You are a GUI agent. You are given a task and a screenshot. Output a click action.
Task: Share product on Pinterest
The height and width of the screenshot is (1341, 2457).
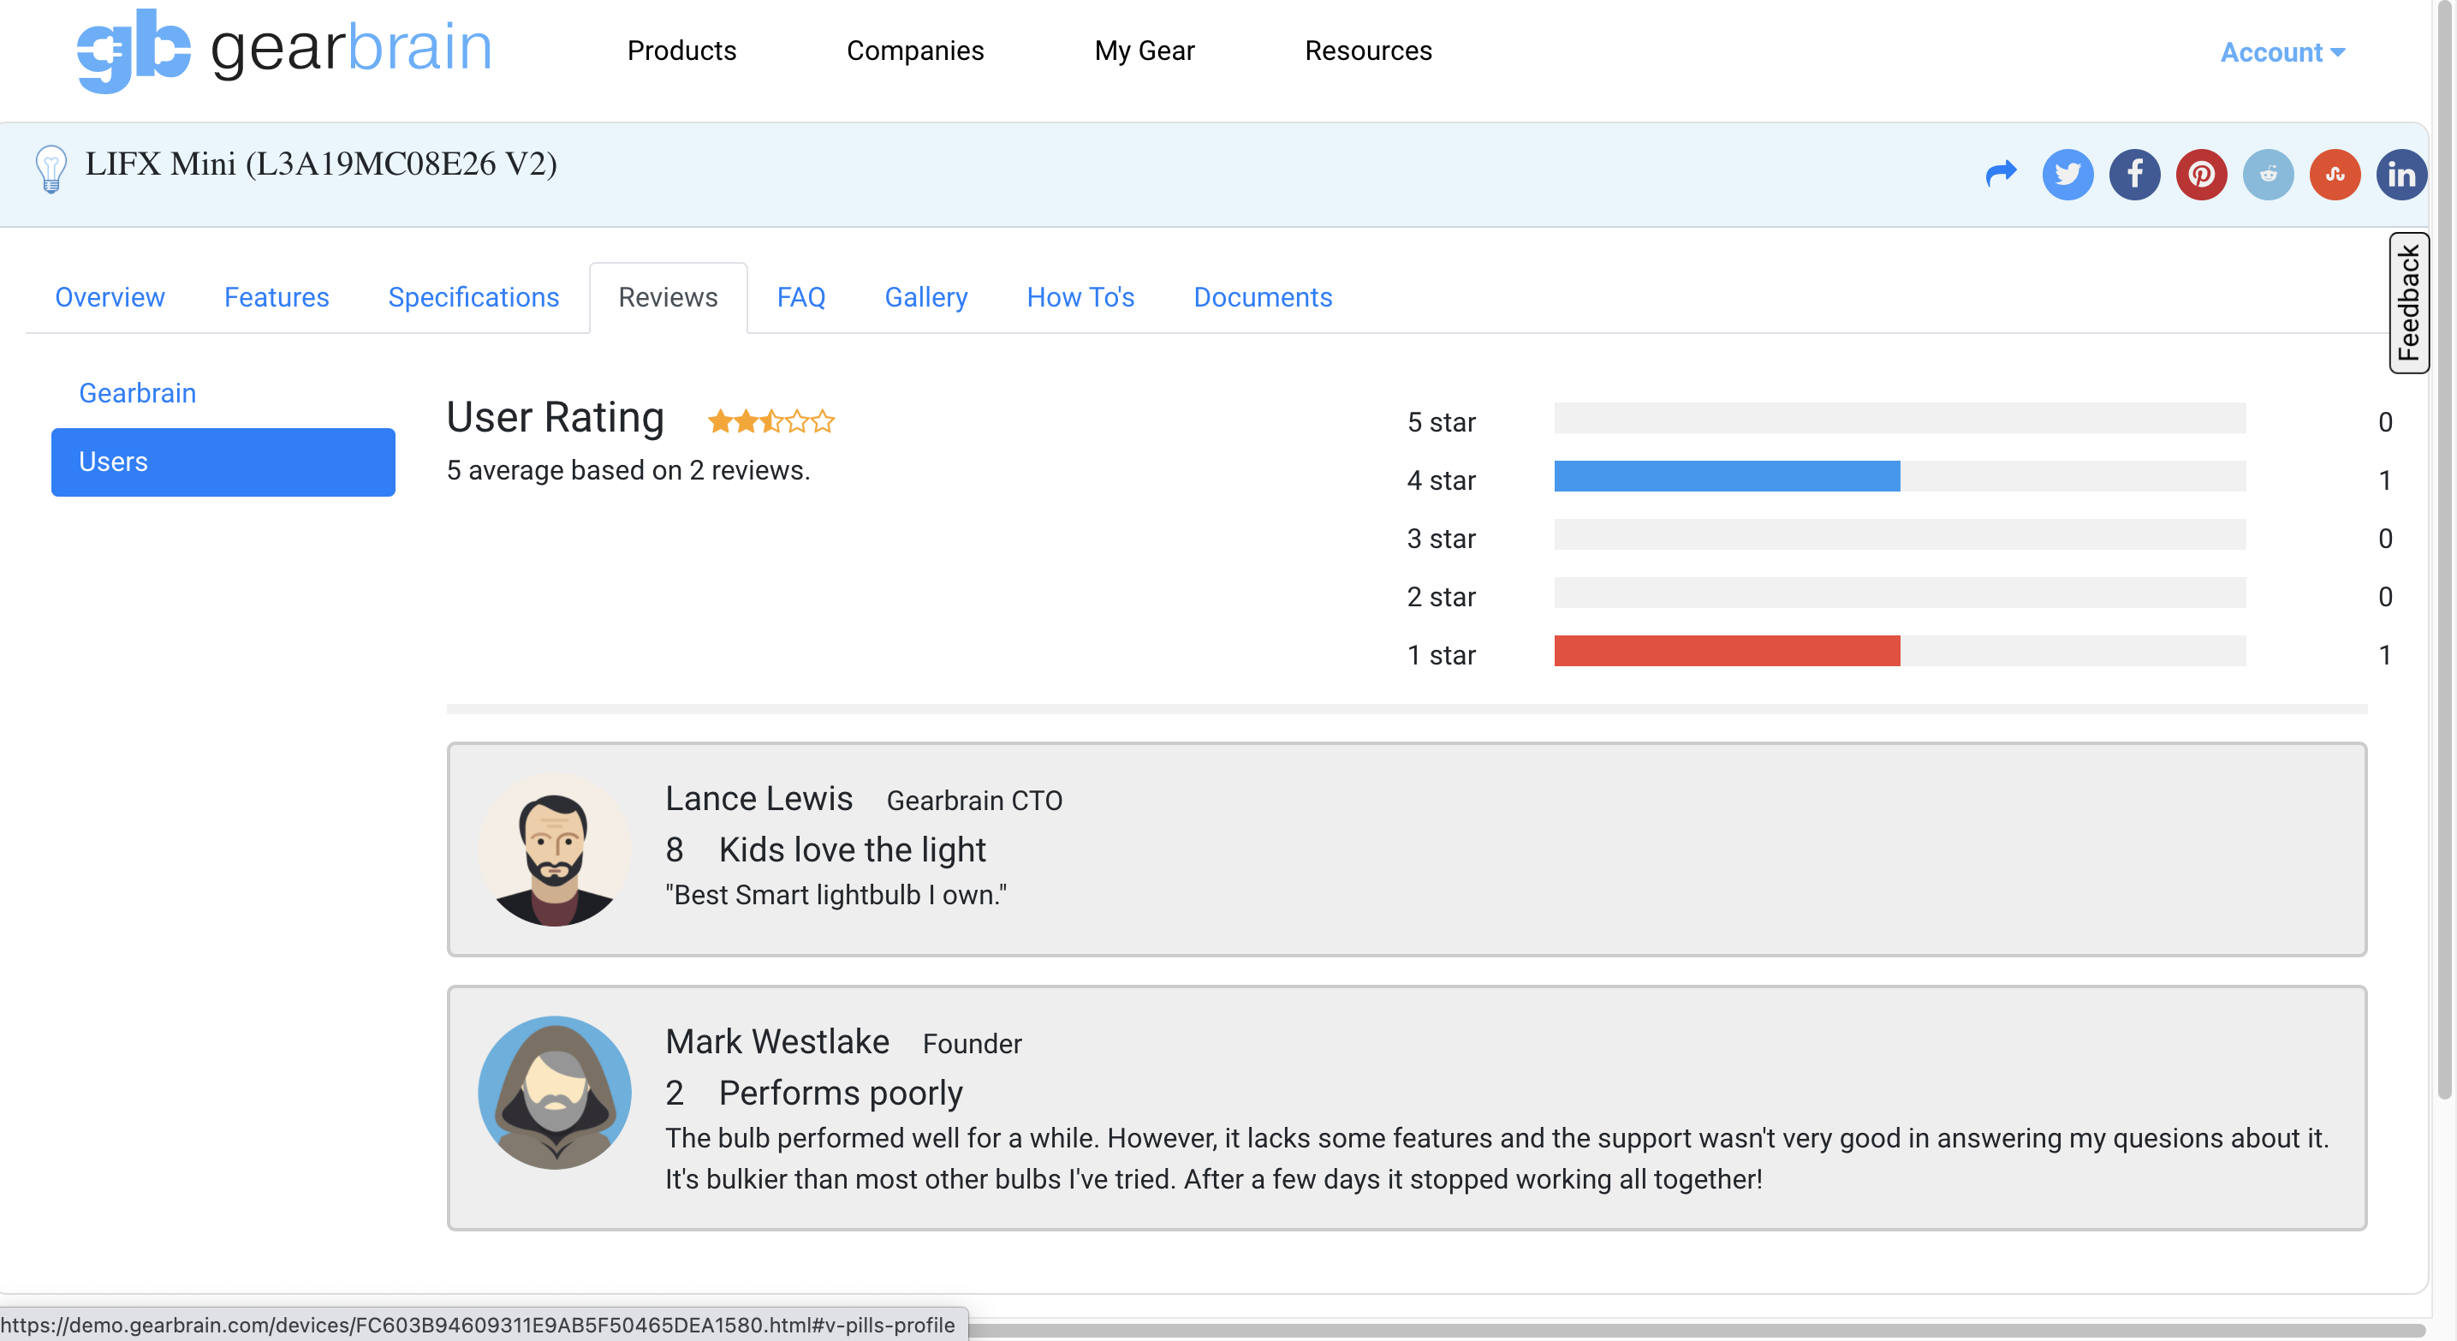click(x=2200, y=175)
